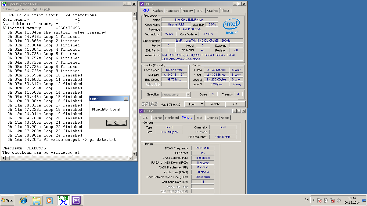The width and height of the screenshot is (367, 206).
Task: Click the disconnected network tray icon
Action: [x=332, y=200]
